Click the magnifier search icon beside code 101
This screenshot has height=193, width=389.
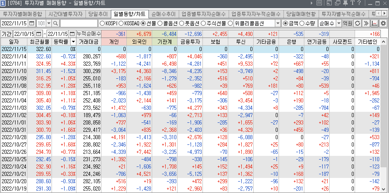pyautogui.click(x=56, y=23)
